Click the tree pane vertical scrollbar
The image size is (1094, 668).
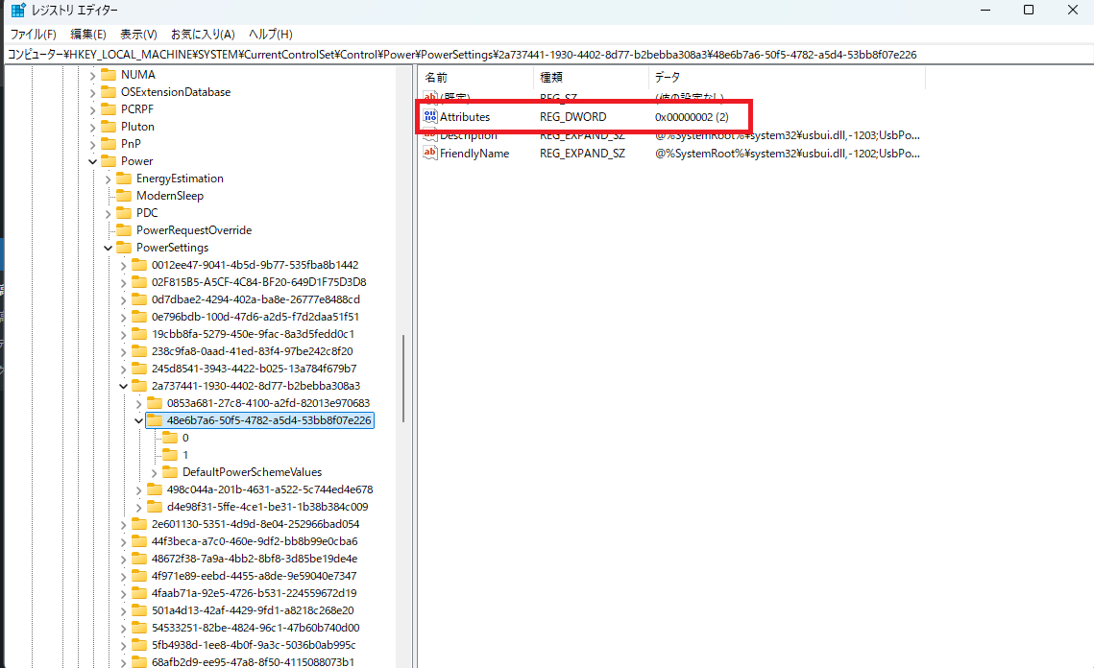coord(402,379)
